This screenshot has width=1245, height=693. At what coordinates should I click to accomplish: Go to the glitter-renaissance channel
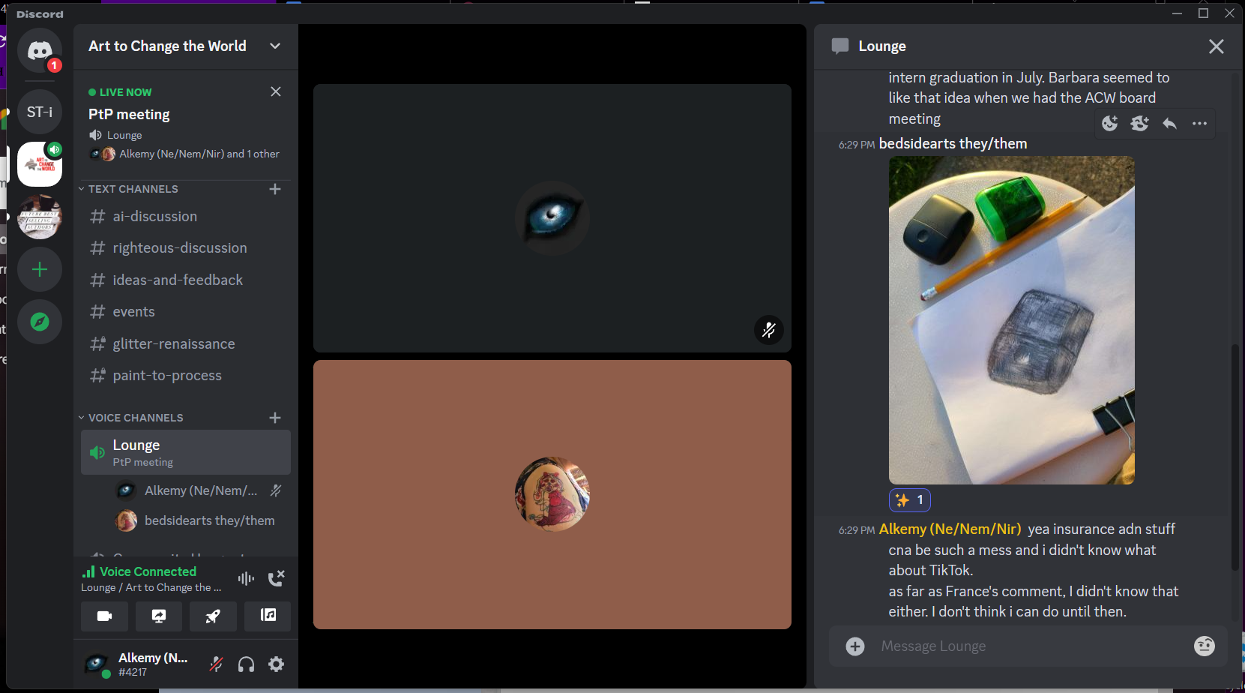(173, 344)
